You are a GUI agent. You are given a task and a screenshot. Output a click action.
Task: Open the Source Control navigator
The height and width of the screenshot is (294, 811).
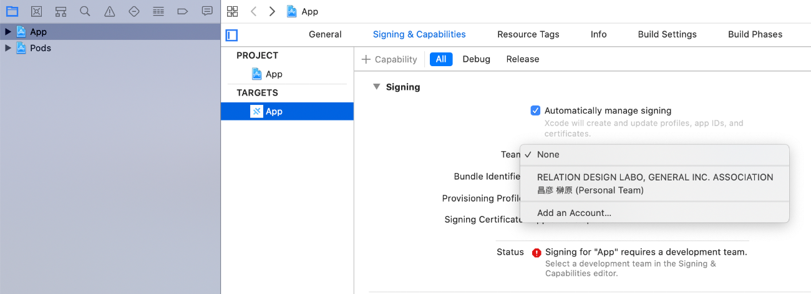pyautogui.click(x=37, y=11)
